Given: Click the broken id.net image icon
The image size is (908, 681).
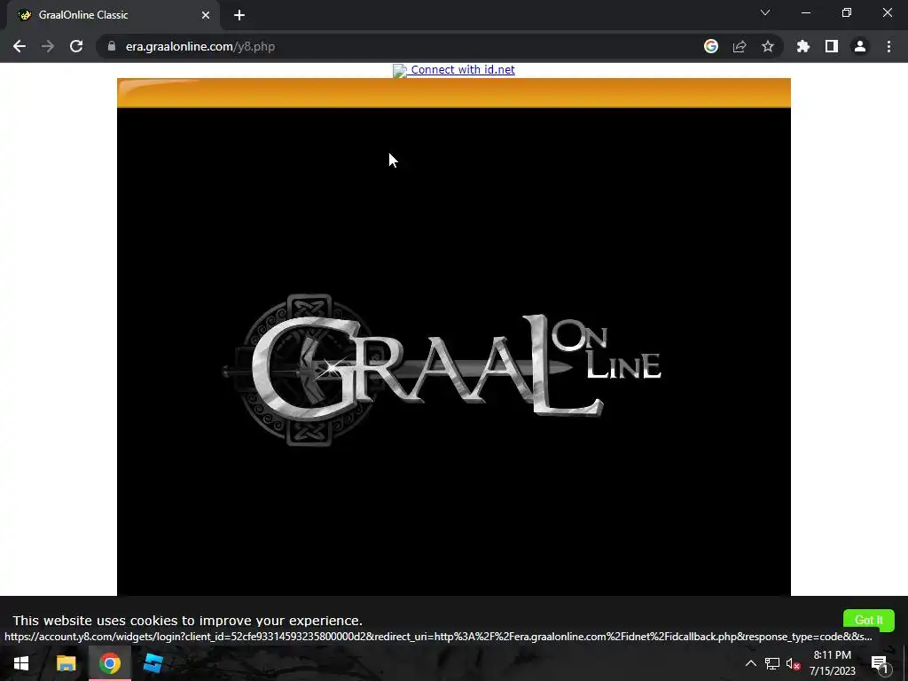Looking at the screenshot, I should (400, 71).
